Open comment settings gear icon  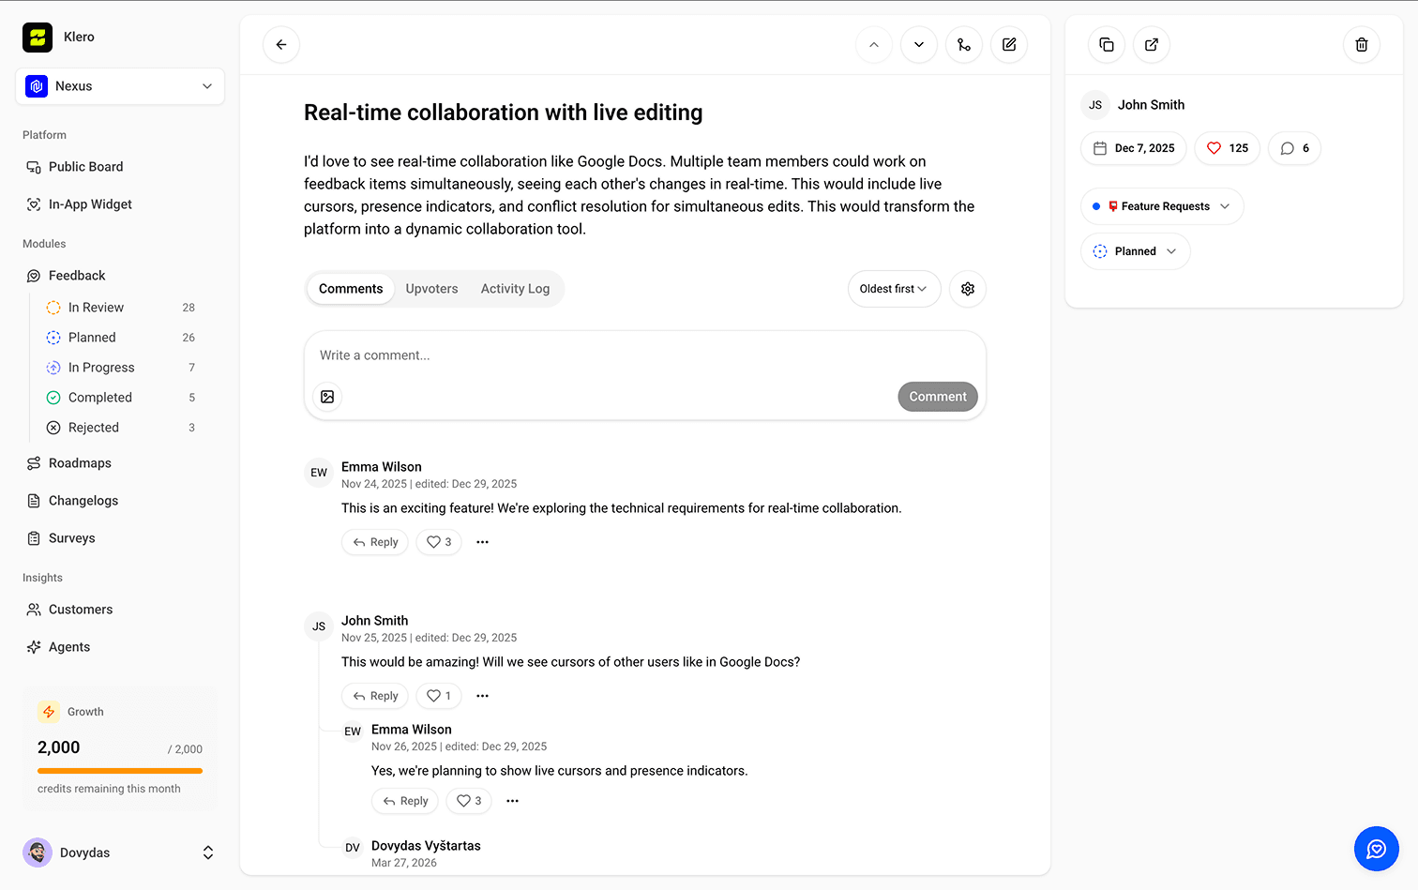pyautogui.click(x=968, y=289)
